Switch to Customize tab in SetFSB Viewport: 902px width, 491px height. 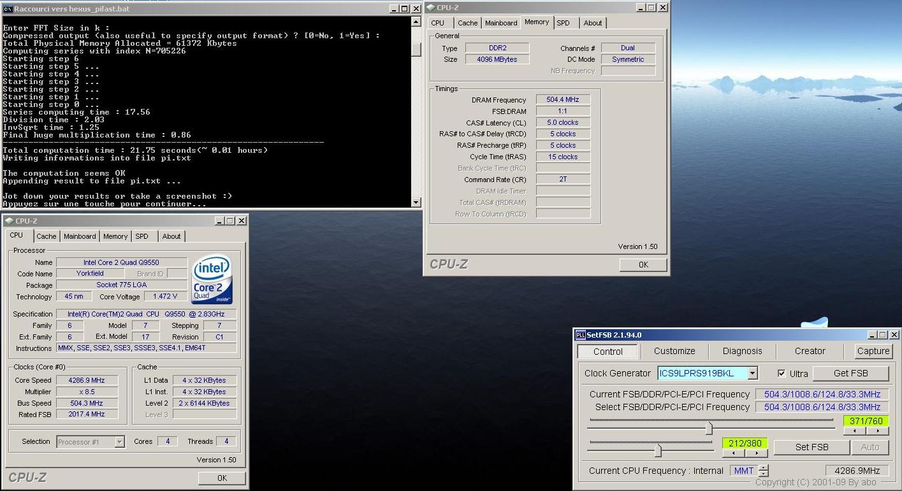[674, 351]
